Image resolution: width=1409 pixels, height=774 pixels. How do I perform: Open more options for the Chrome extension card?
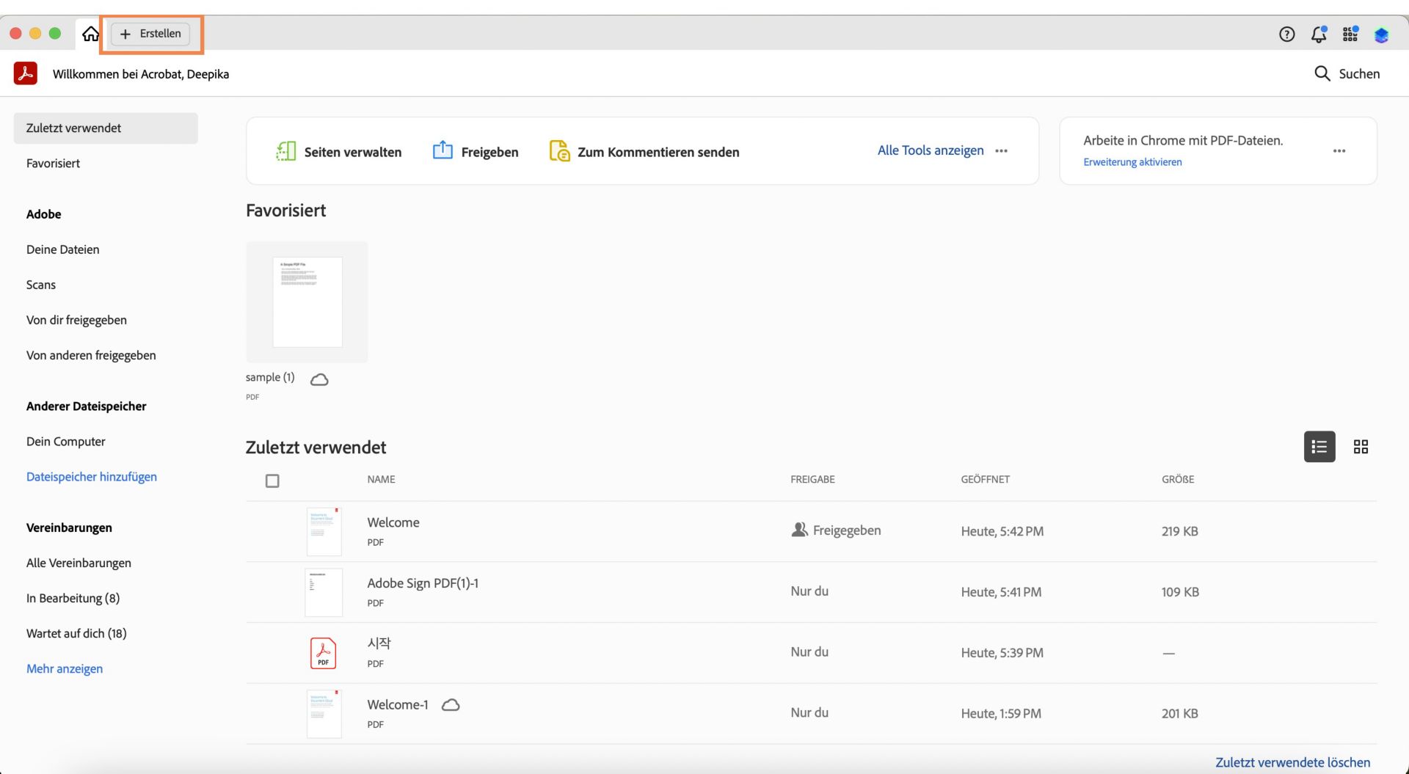pos(1339,151)
